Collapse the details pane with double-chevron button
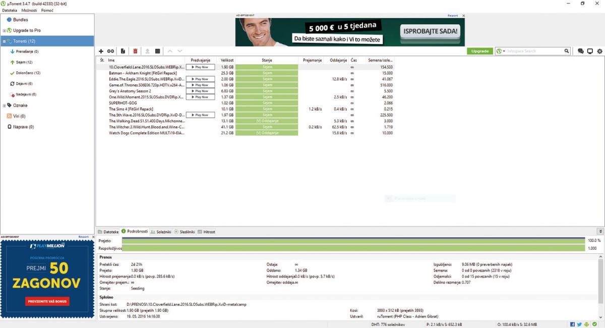Viewport: 605px width, 328px height. 600,231
